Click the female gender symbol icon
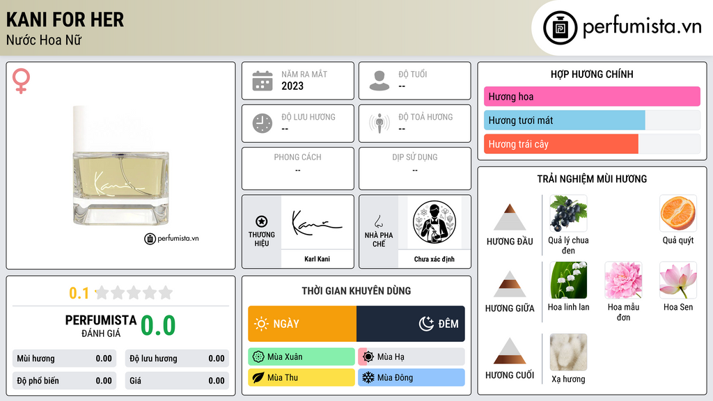The image size is (713, 401). click(x=21, y=81)
